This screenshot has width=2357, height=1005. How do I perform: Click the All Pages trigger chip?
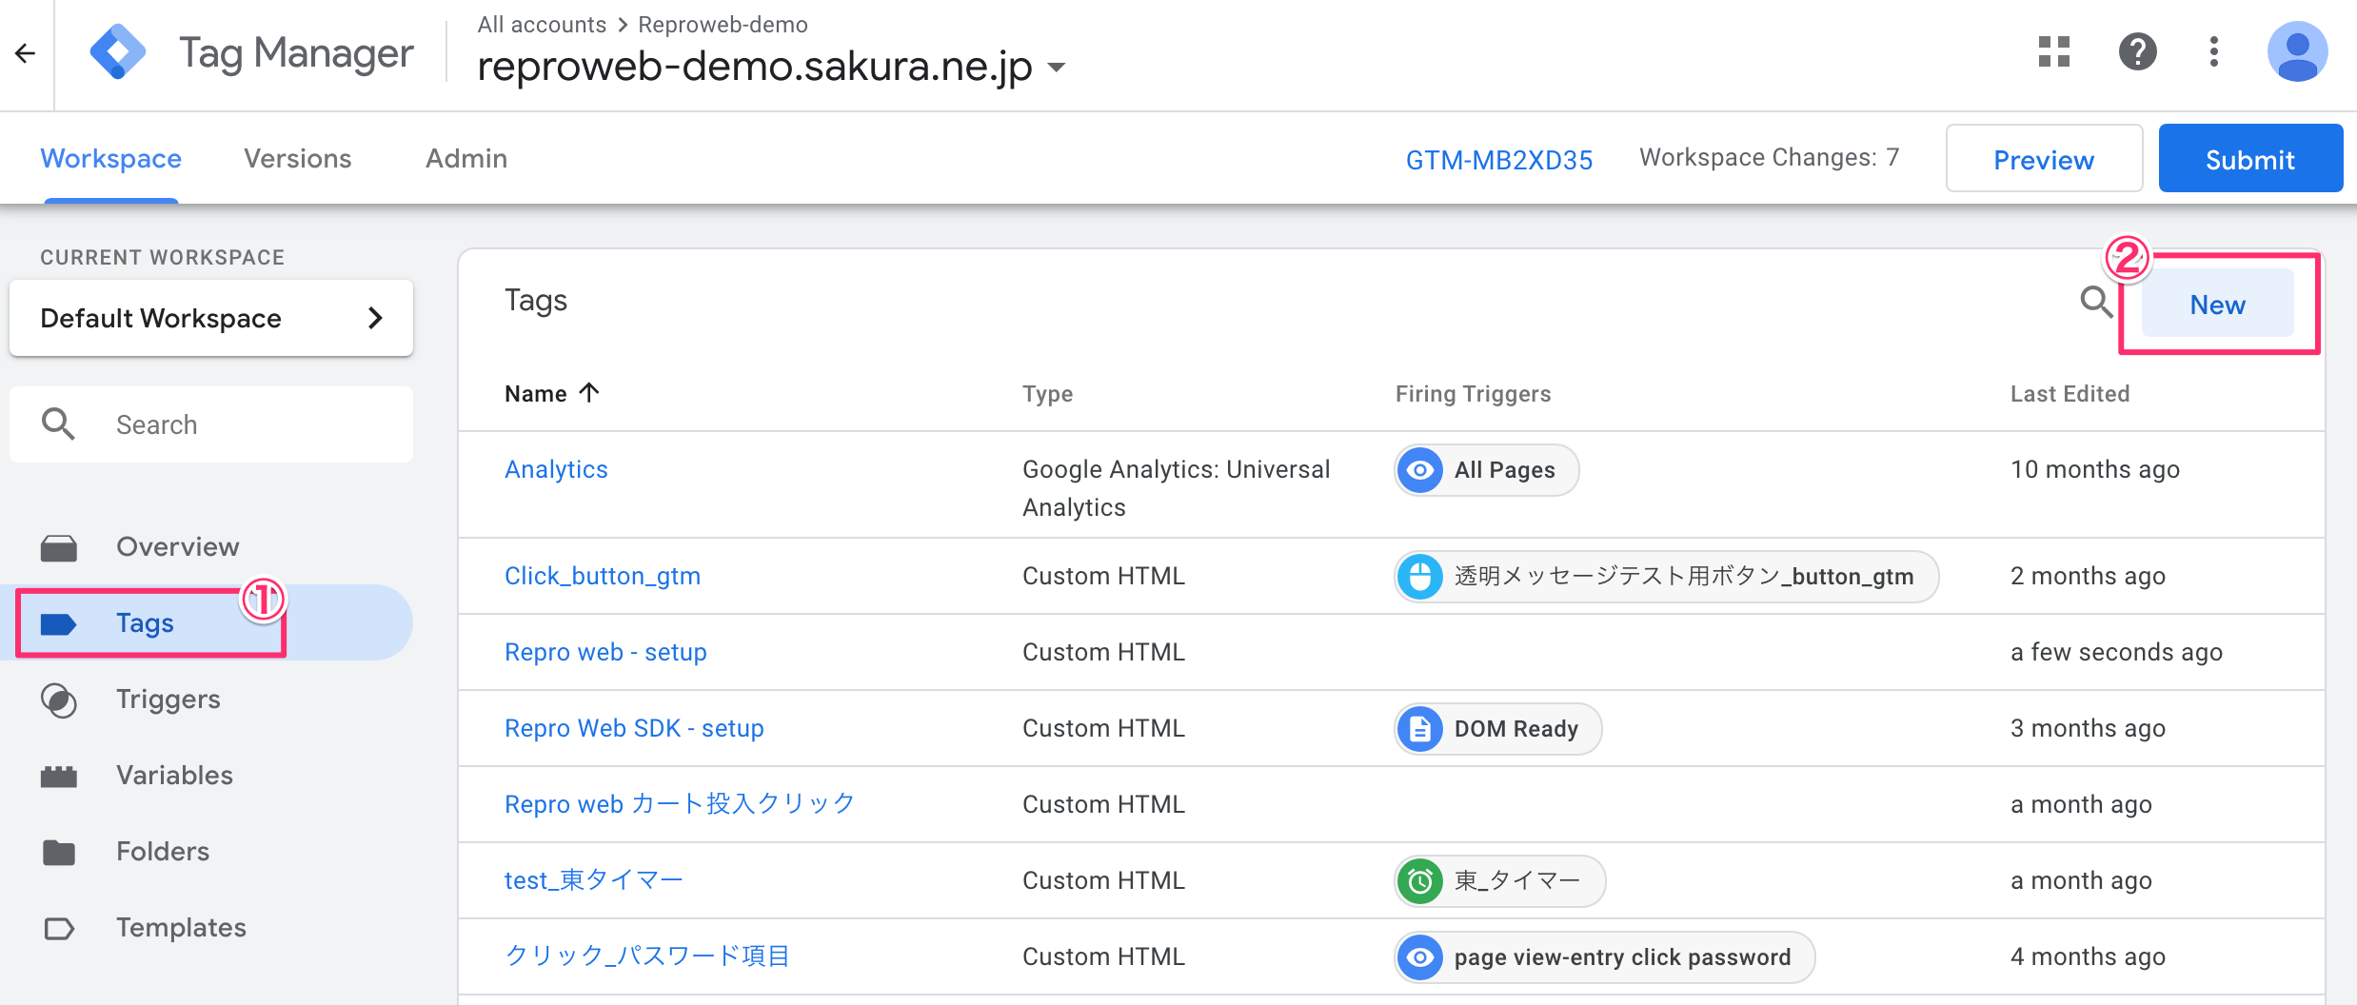pos(1487,470)
